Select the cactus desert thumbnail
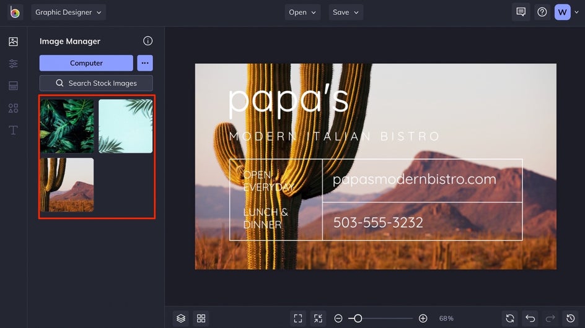Image resolution: width=585 pixels, height=328 pixels. click(67, 185)
